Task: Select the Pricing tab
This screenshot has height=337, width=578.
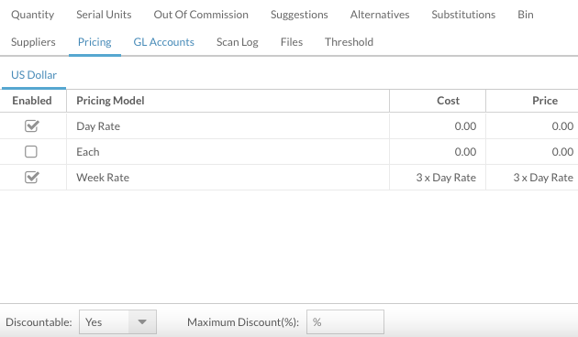Action: click(x=94, y=42)
